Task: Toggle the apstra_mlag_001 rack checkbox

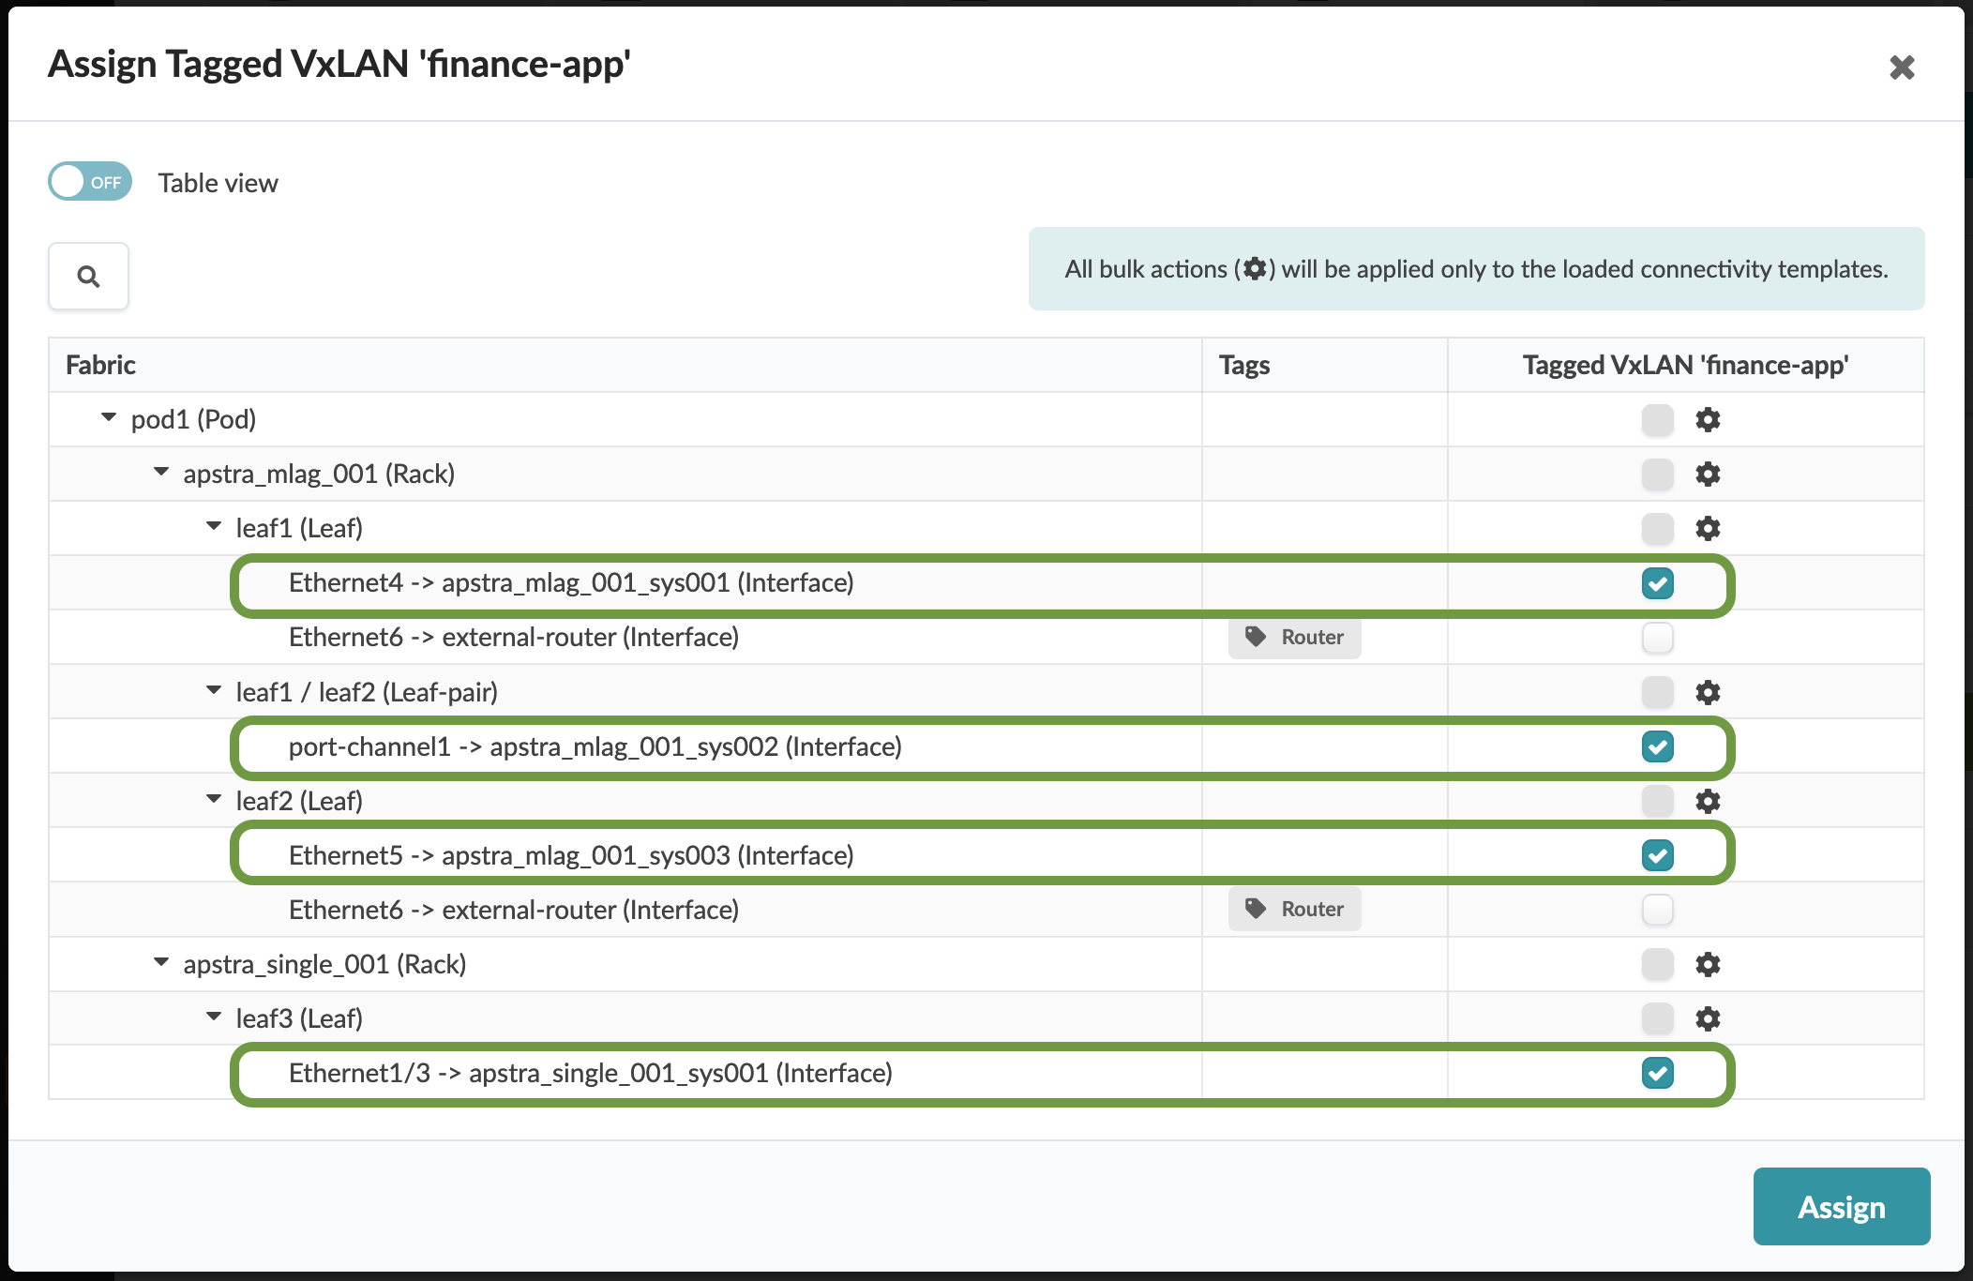Action: 1657,474
